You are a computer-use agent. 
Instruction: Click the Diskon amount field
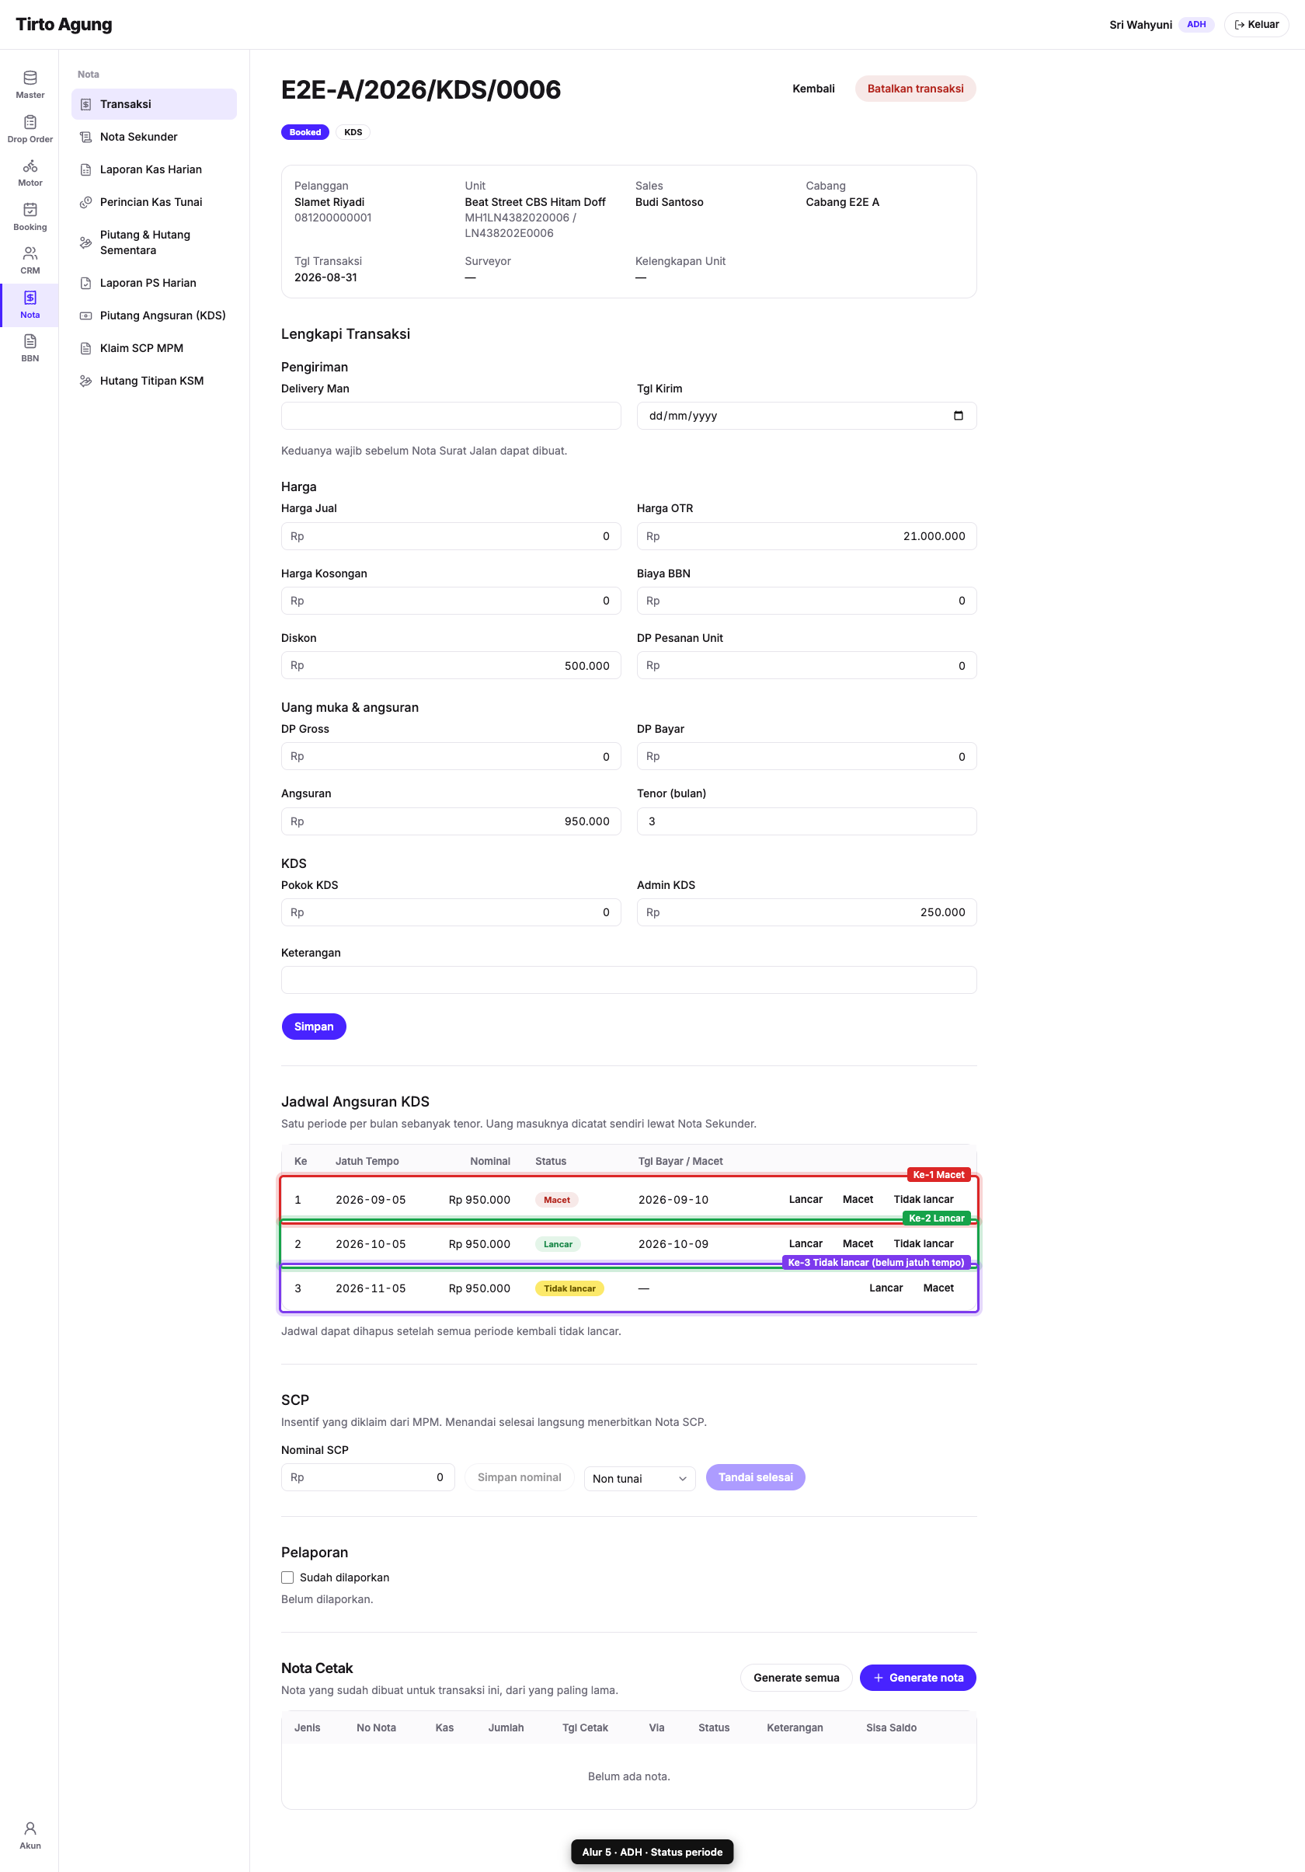451,665
